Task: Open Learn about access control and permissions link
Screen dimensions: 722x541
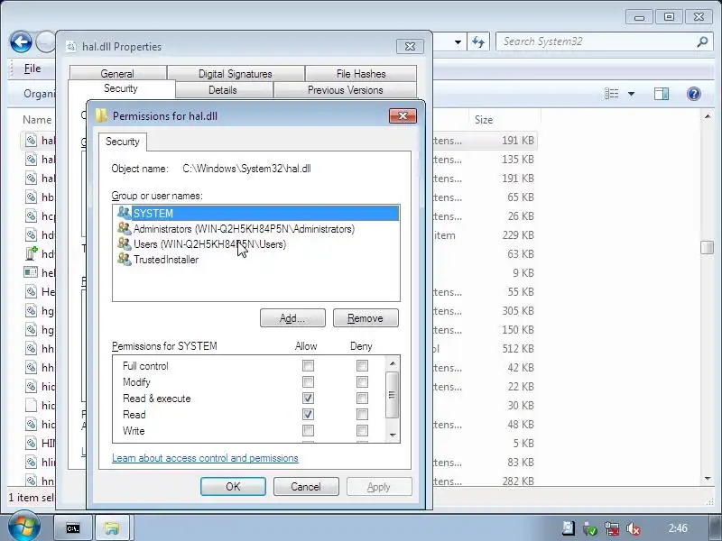Action: point(205,458)
